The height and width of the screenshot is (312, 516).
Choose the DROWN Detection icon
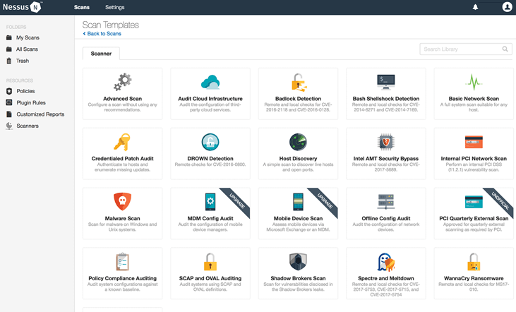210,142
